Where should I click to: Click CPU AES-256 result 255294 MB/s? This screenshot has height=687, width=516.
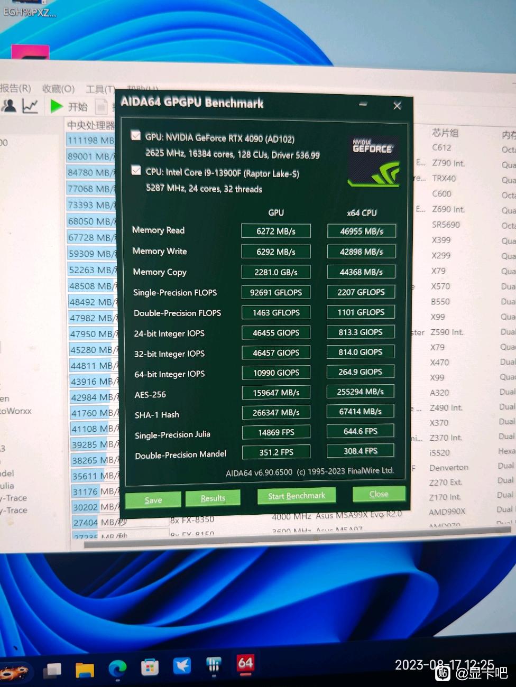[361, 392]
